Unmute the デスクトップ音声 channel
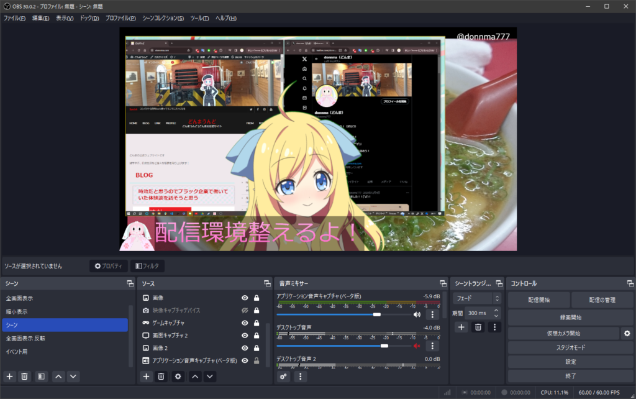The width and height of the screenshot is (636, 399). (417, 346)
